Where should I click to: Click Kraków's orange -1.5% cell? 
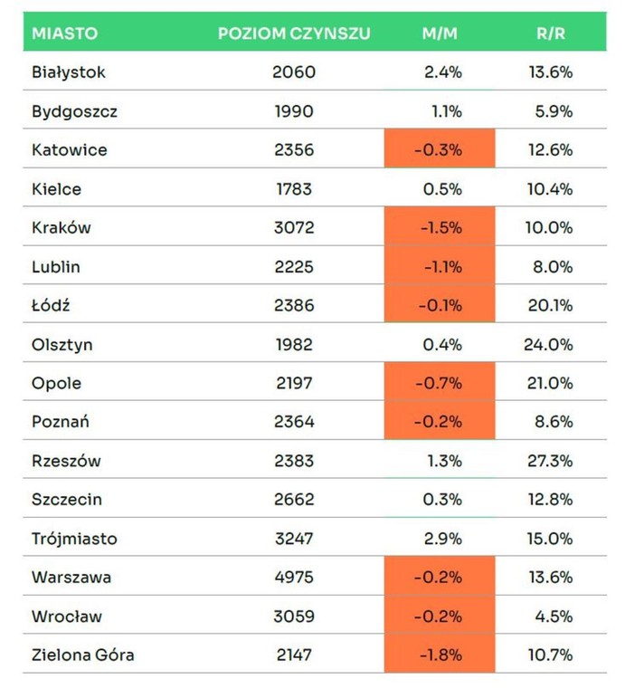click(440, 226)
